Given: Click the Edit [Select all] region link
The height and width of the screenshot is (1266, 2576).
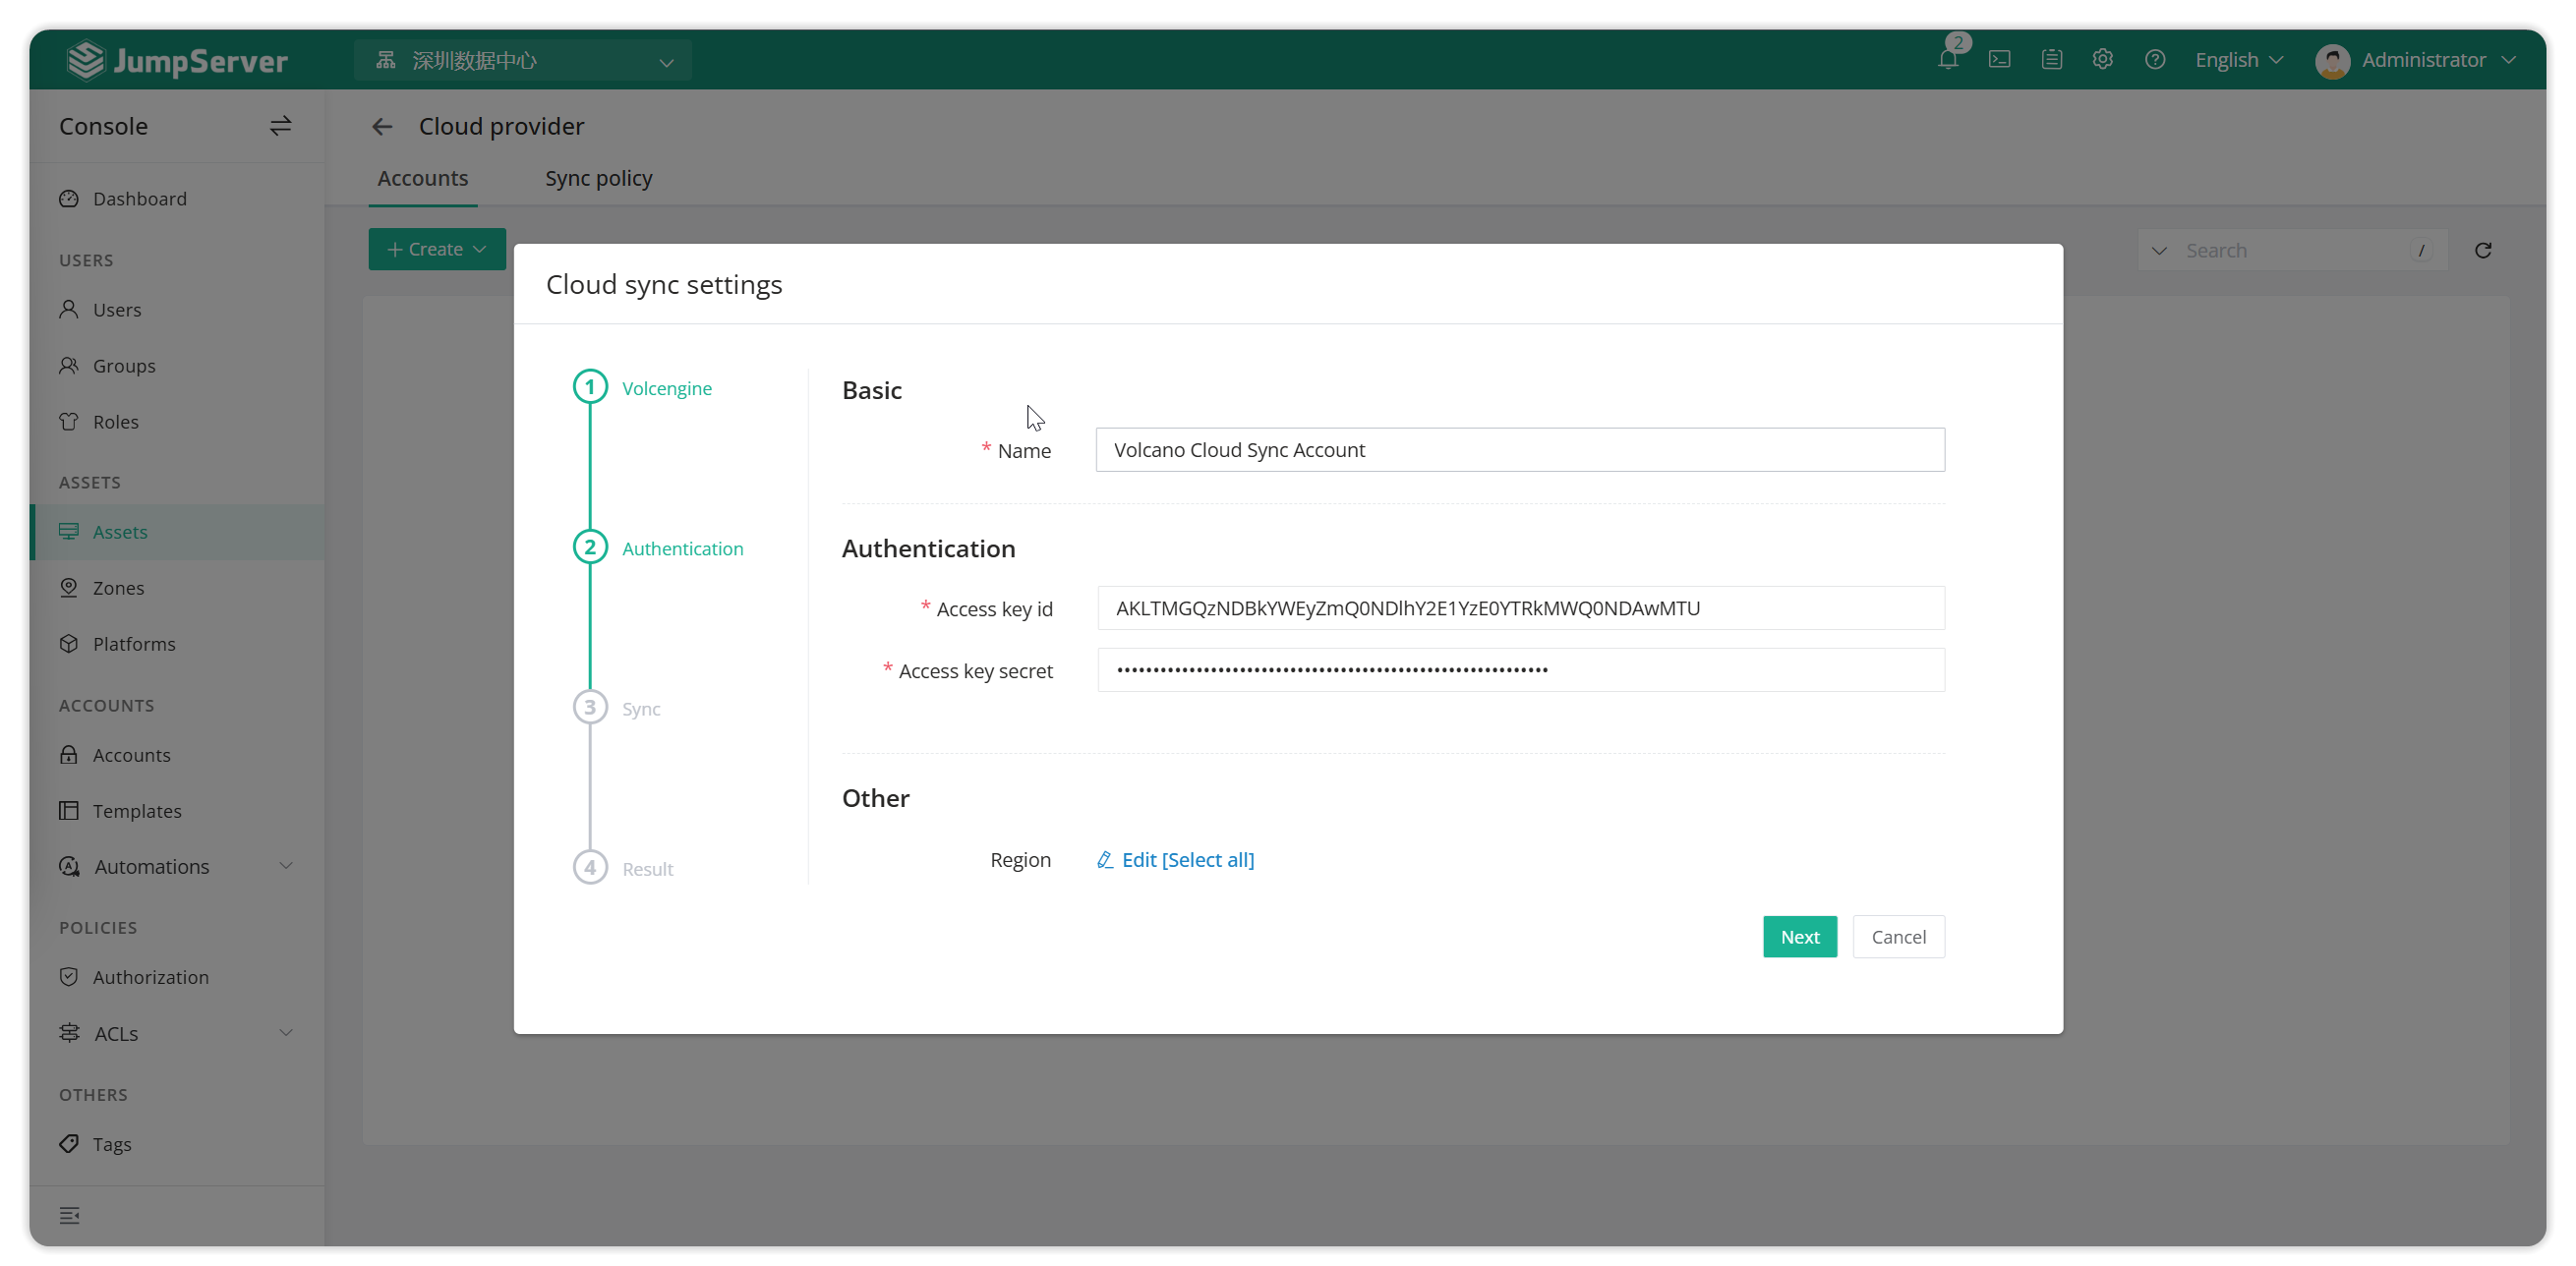Looking at the screenshot, I should [x=1187, y=859].
